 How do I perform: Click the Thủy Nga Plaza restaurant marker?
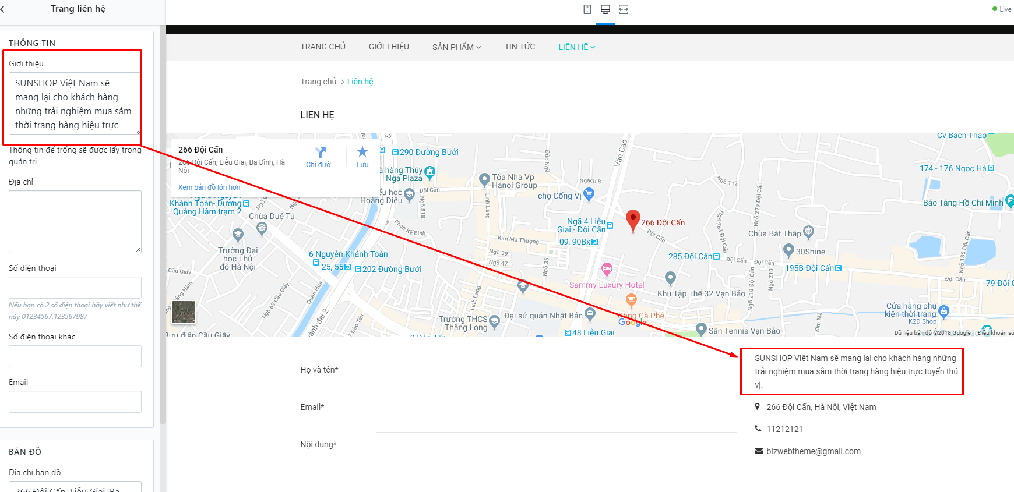click(x=430, y=172)
